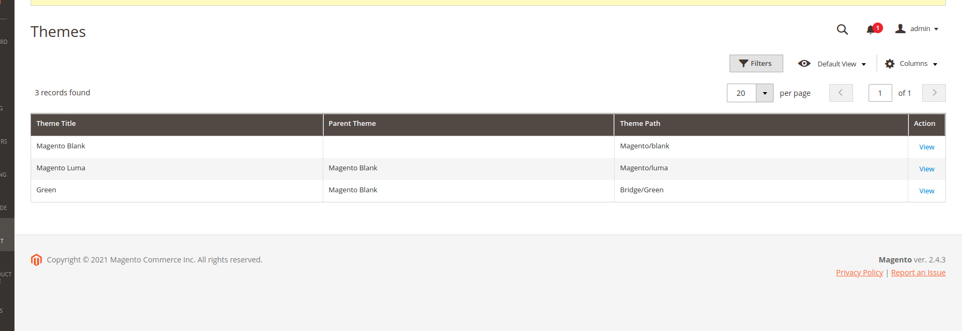View the Magento Luma theme
This screenshot has width=962, height=331.
927,169
